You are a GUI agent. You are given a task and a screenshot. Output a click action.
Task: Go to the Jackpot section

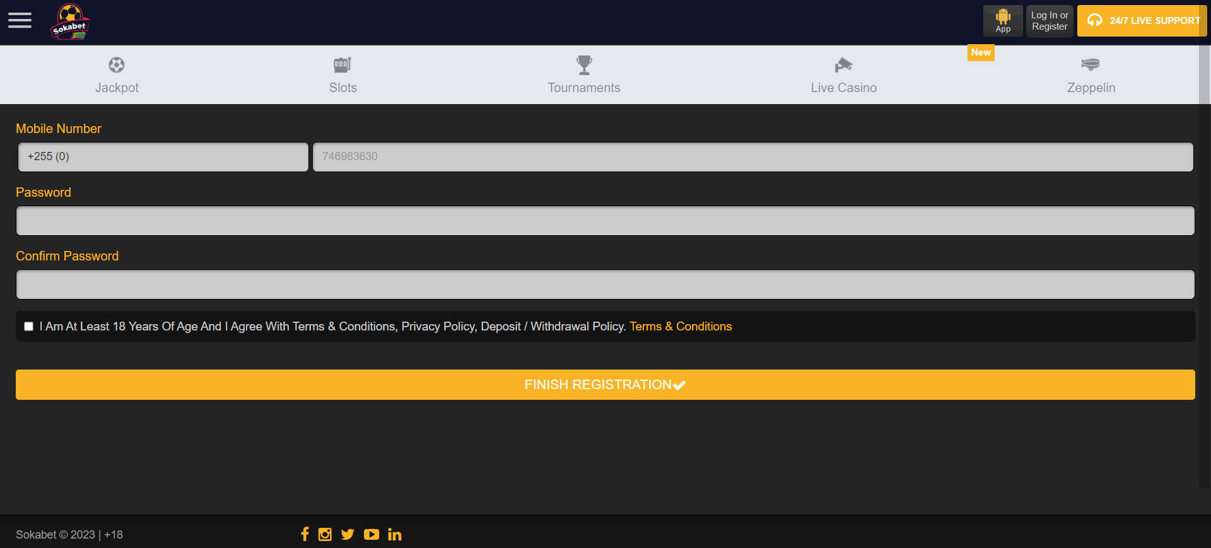point(117,75)
